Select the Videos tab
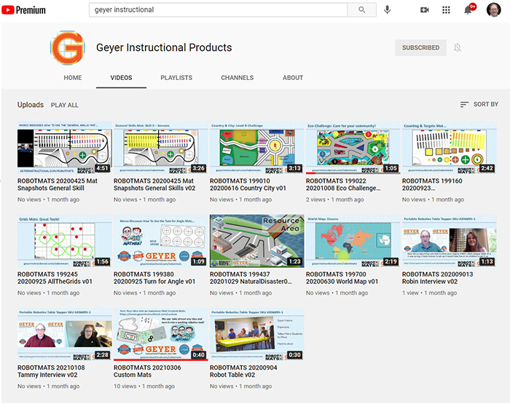Image resolution: width=510 pixels, height=403 pixels. coord(121,78)
